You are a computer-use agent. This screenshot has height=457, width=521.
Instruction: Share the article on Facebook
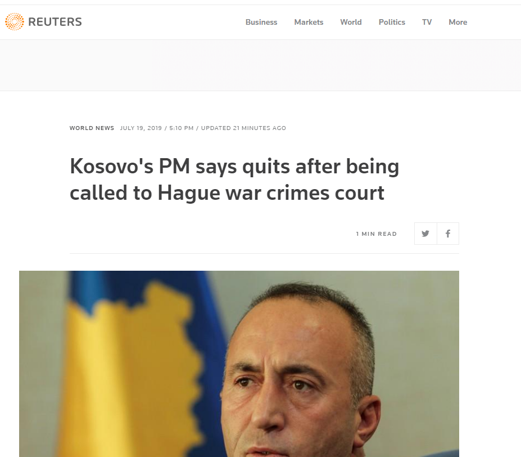point(448,234)
